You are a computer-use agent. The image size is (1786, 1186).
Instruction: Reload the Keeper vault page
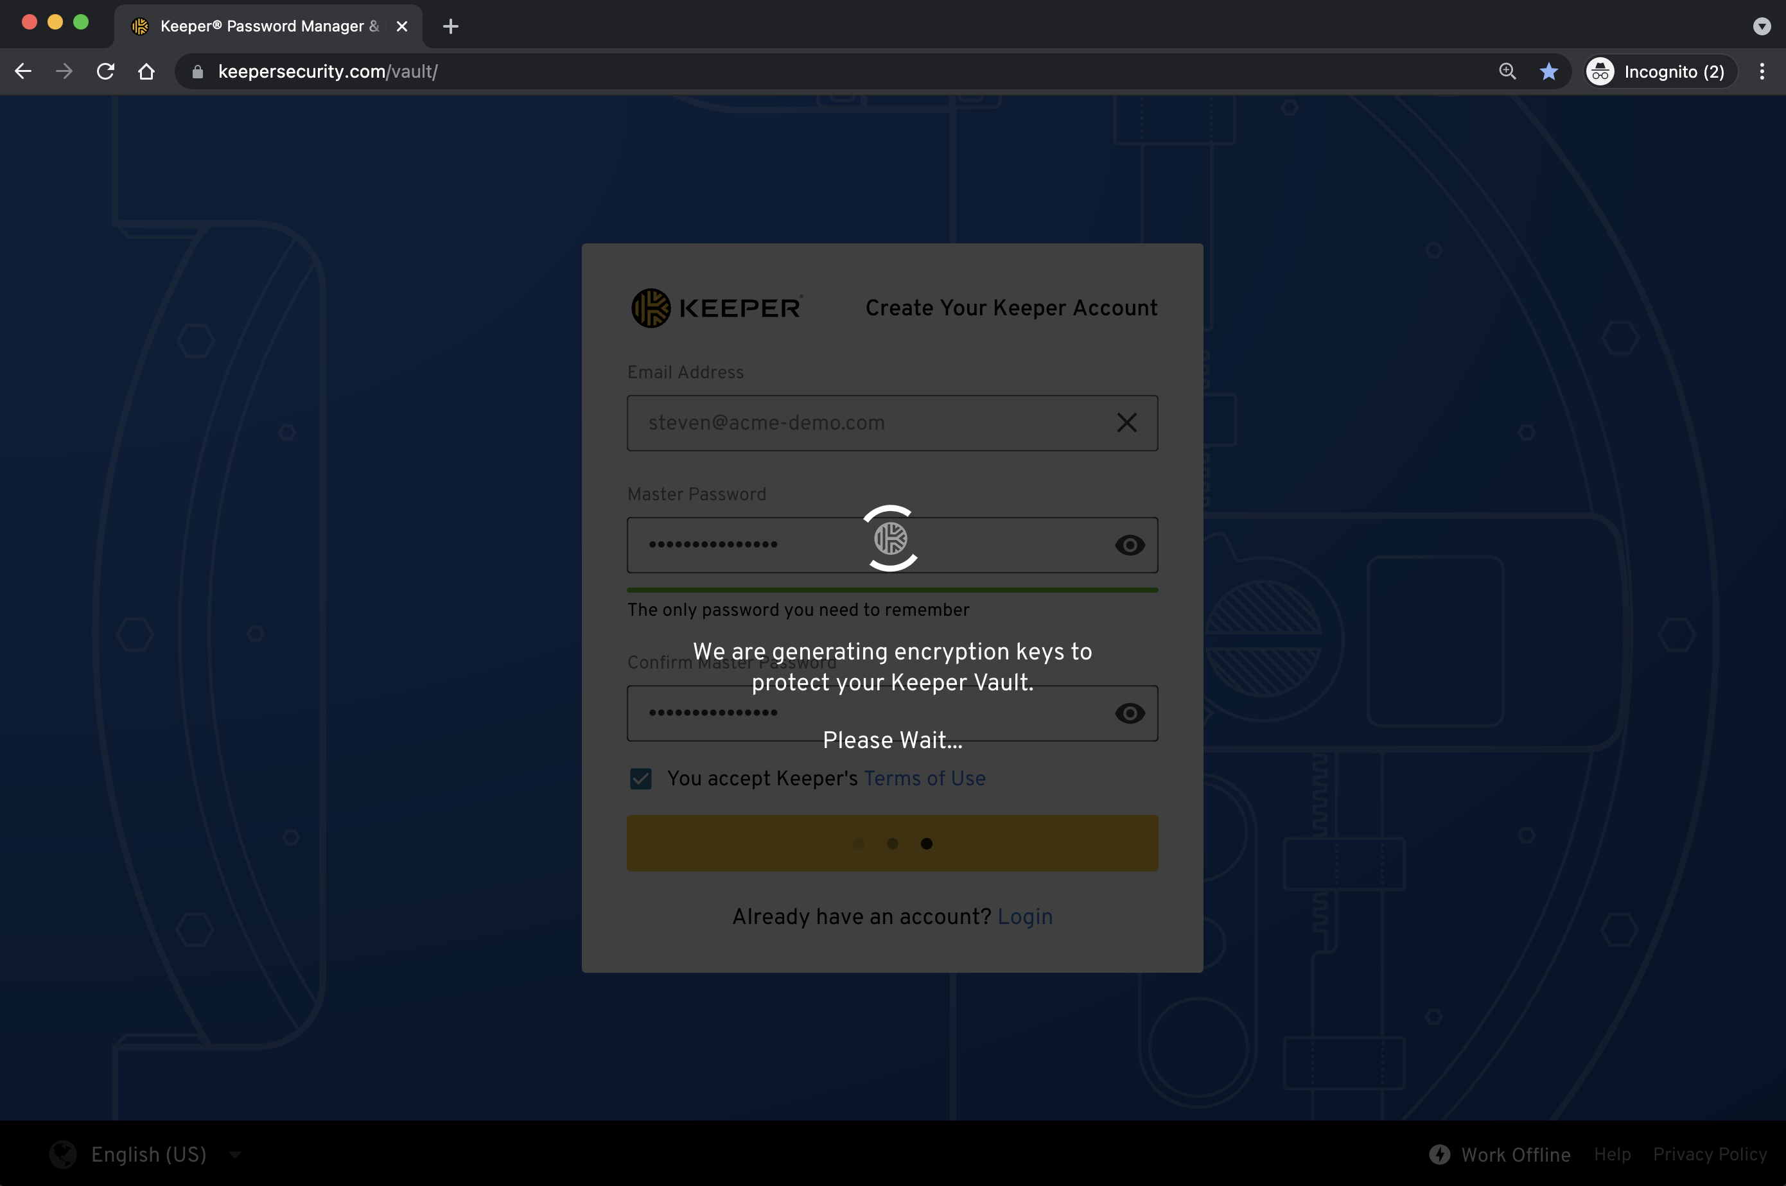tap(106, 71)
